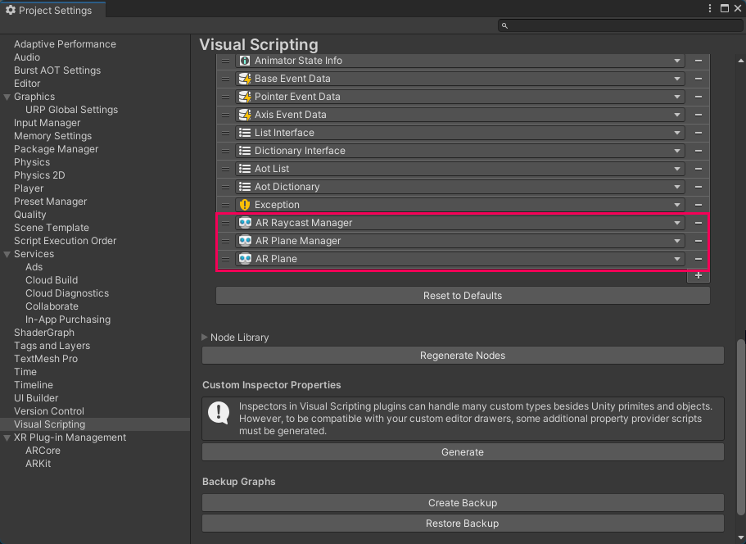Expand the Node Library foldout
The width and height of the screenshot is (746, 544).
click(205, 338)
